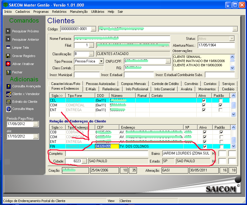Click the Gravar Registro floppy disk icon
The height and width of the screenshot is (205, 247).
8,56
